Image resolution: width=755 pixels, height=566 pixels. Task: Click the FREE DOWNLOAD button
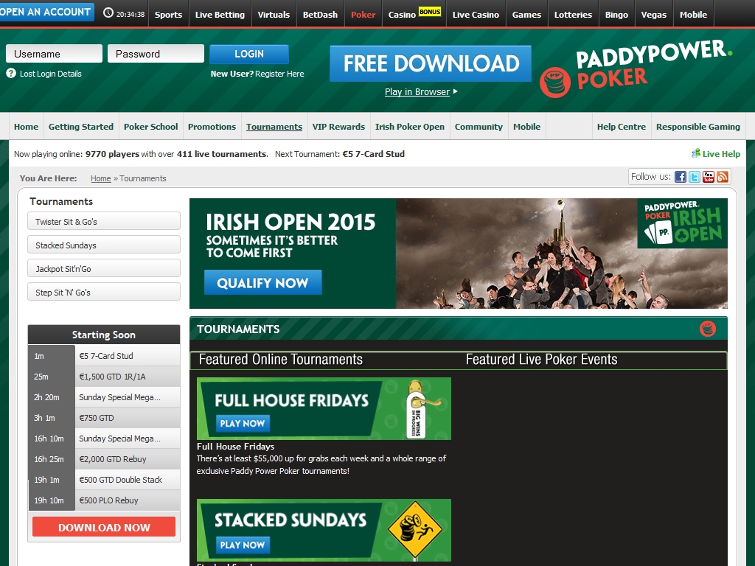431,63
